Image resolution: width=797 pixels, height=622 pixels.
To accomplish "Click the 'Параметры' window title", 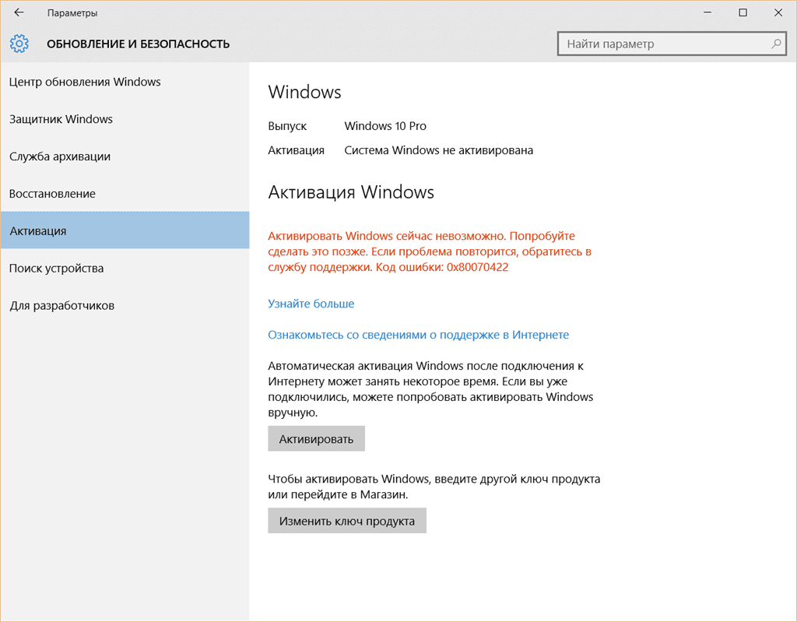I will tap(72, 13).
